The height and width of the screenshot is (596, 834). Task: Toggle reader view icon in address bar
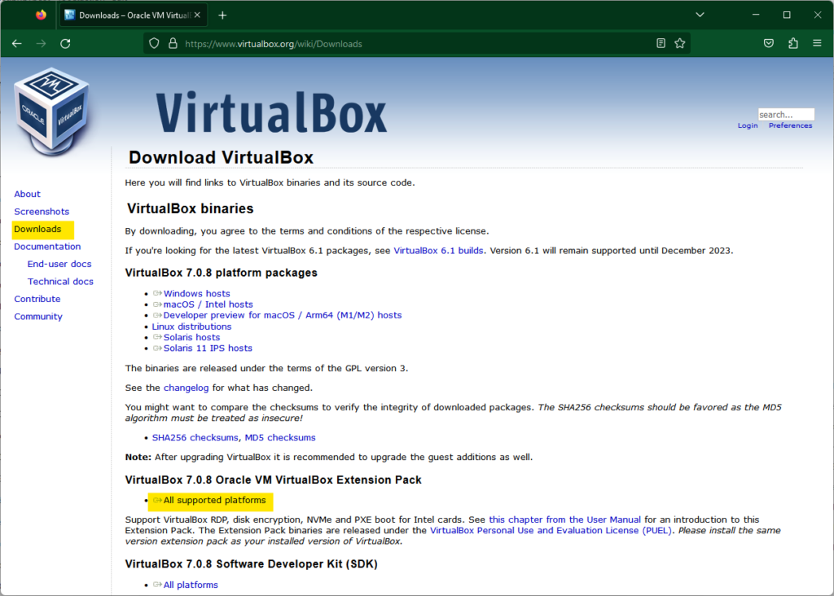click(661, 44)
